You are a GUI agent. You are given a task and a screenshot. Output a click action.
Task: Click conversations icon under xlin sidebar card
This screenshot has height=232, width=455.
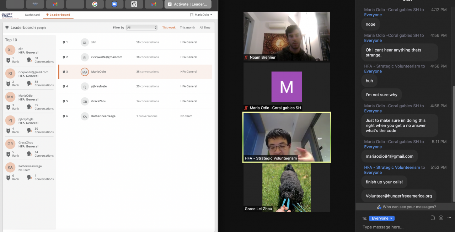click(x=30, y=60)
